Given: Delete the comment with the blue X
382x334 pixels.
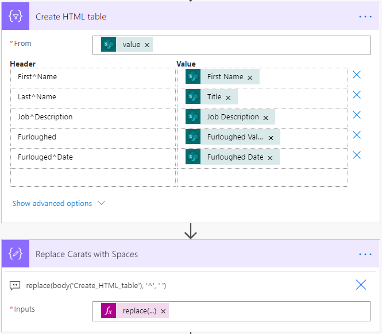Looking at the screenshot, I should pos(361,285).
